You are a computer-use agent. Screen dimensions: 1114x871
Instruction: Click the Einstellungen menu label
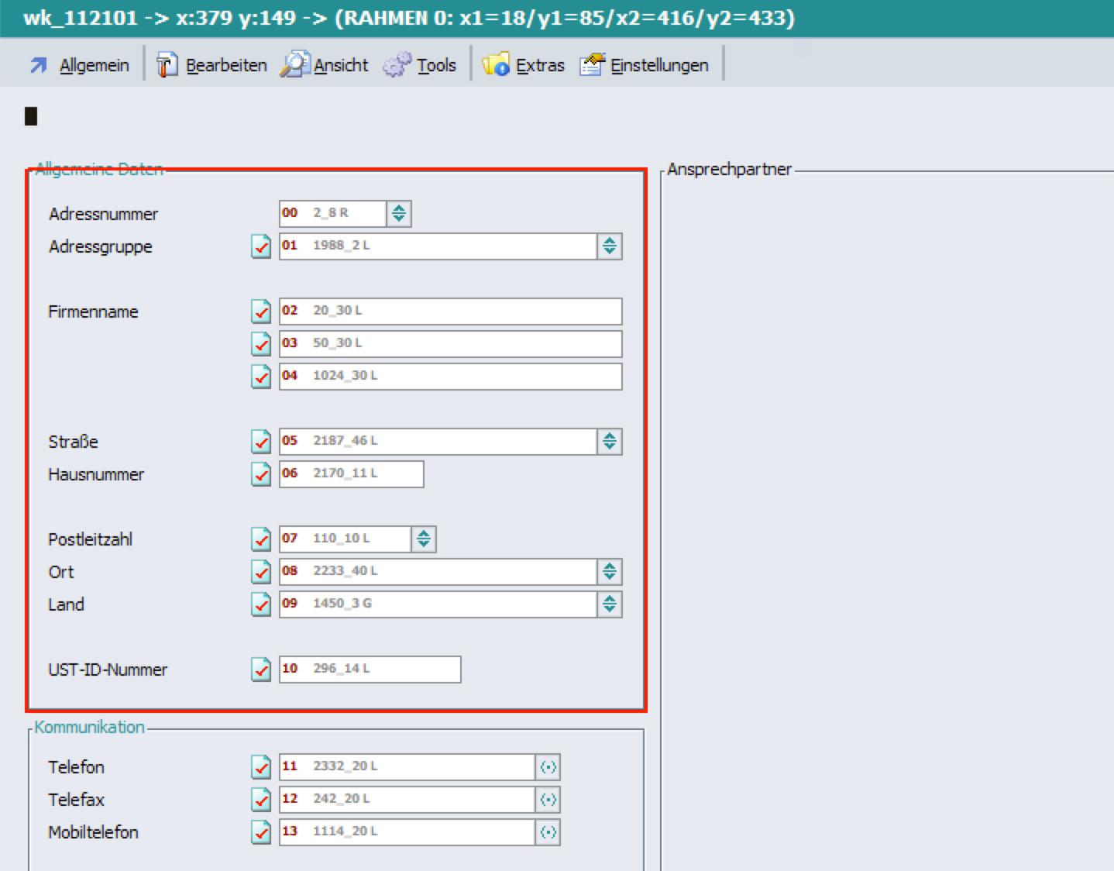click(659, 66)
